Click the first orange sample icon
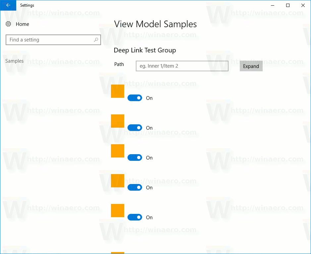311x254 pixels. 118,91
